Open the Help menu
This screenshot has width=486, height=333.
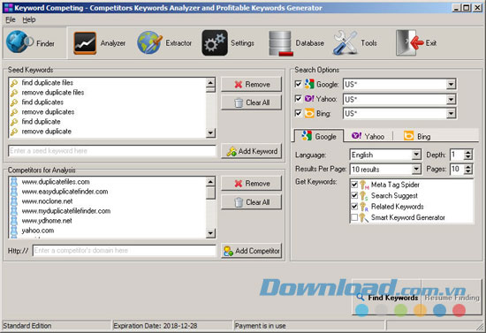coord(29,19)
